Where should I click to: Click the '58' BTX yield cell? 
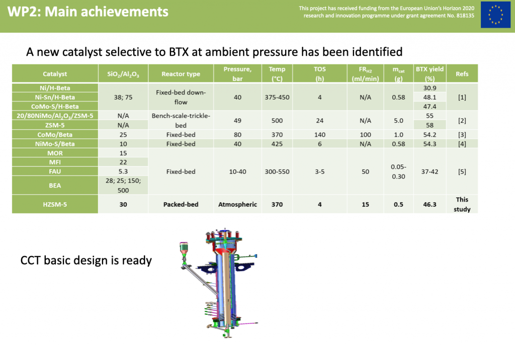pos(430,125)
